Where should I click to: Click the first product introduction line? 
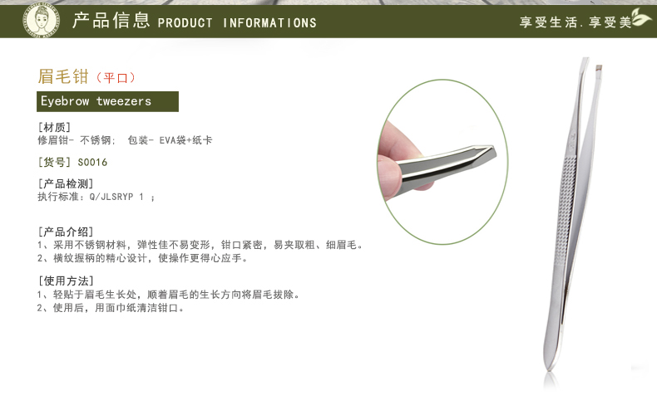[200, 245]
